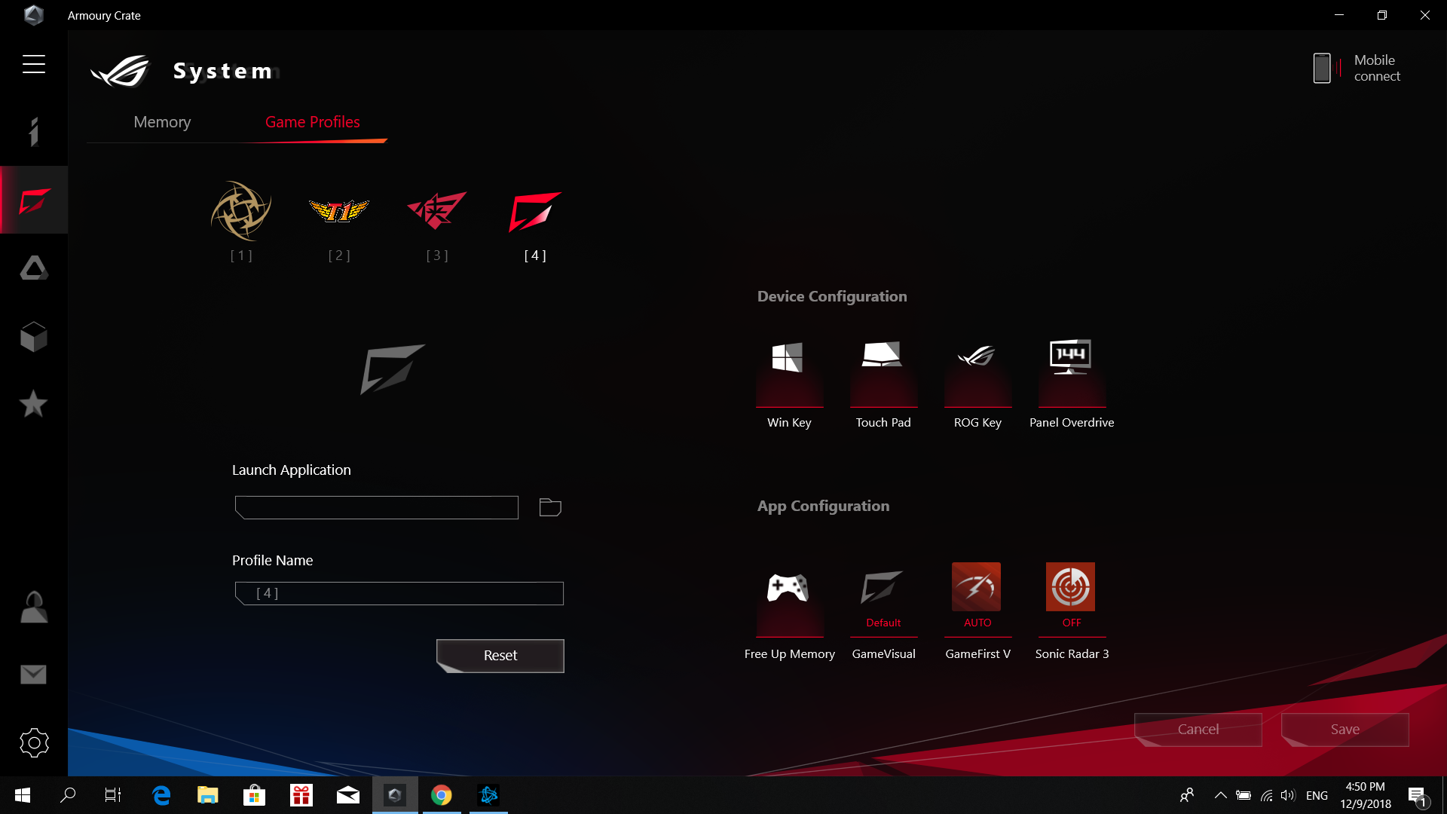
Task: Toggle Sonic Radar 3 OFF setting
Action: pyautogui.click(x=1072, y=612)
